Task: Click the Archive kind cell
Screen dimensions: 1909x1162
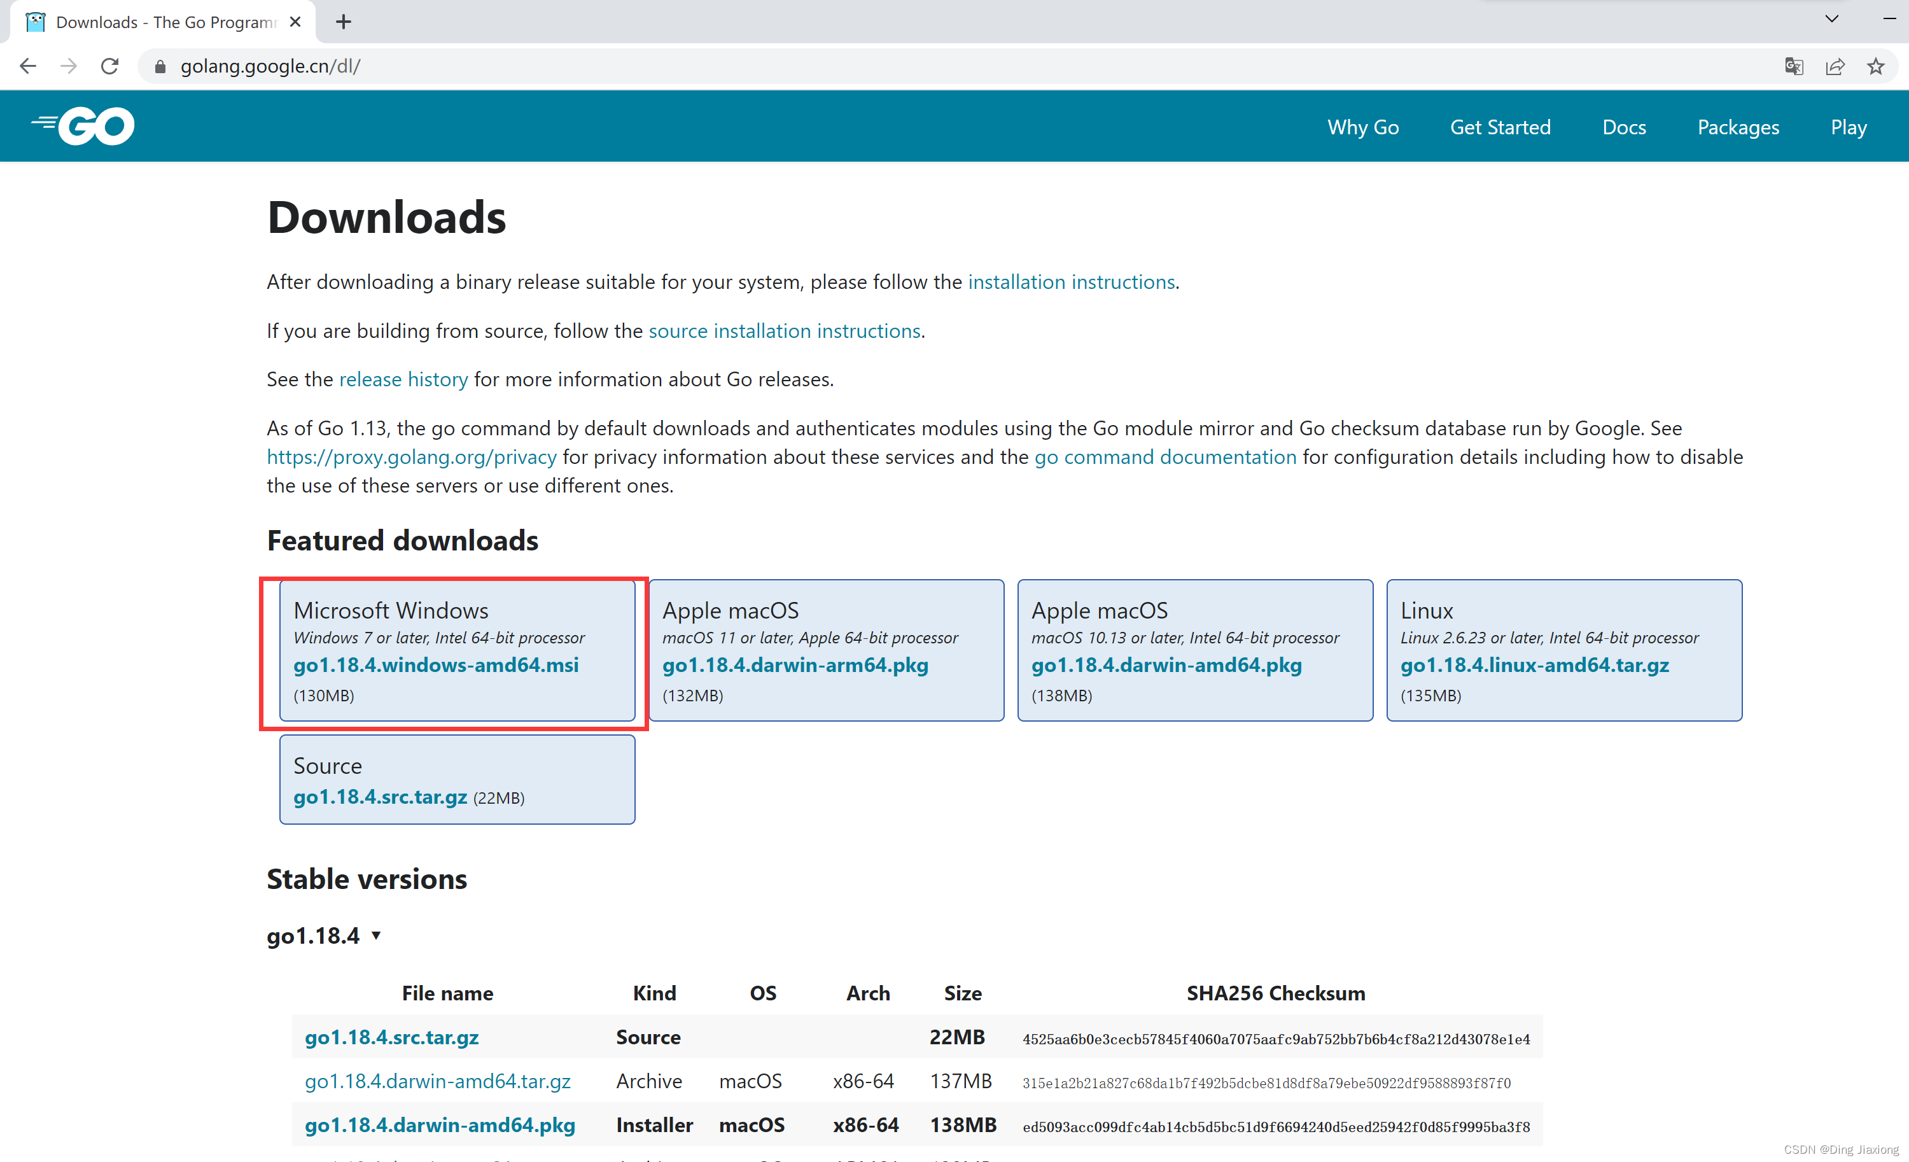Action: [648, 1081]
